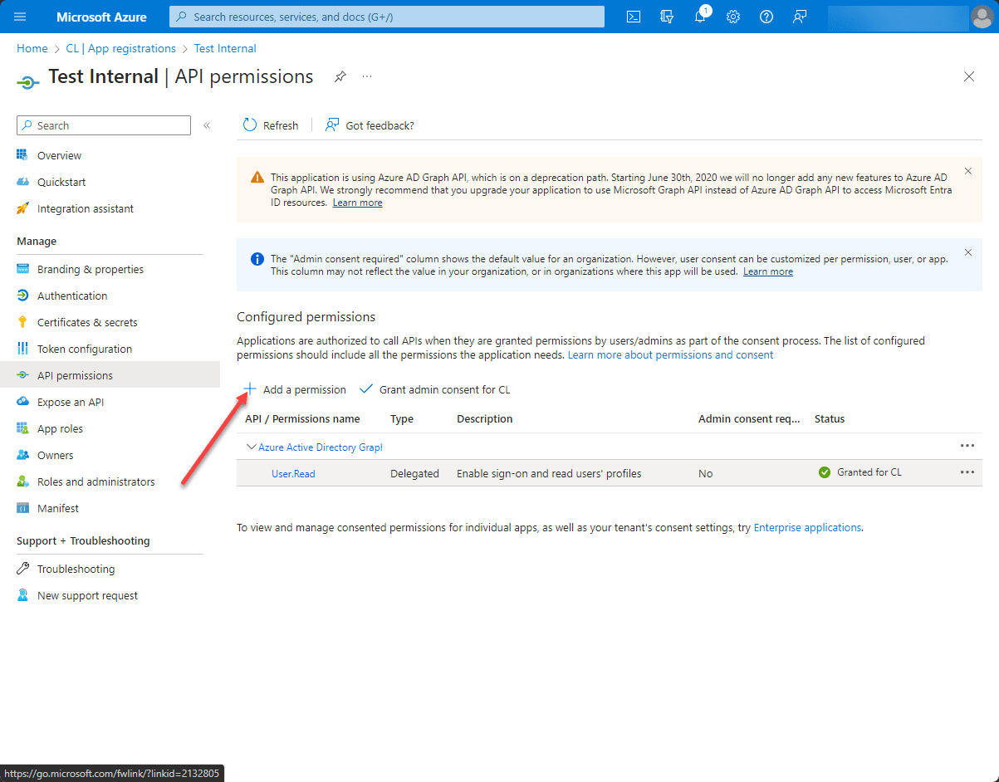The height and width of the screenshot is (782, 999).
Task: Open the account avatar menu
Action: tap(982, 17)
